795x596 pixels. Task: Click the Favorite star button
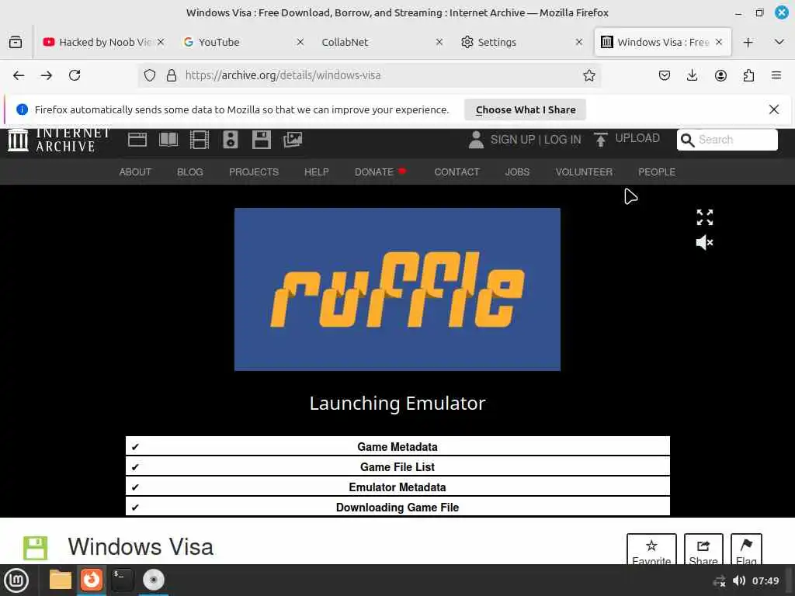tap(651, 549)
